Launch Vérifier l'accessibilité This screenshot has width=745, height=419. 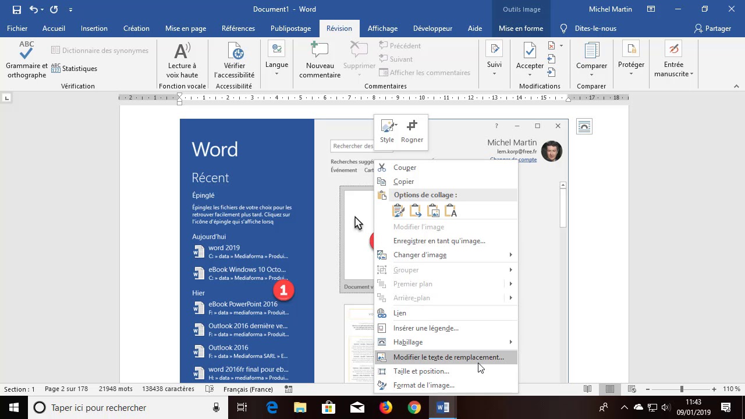pos(235,60)
